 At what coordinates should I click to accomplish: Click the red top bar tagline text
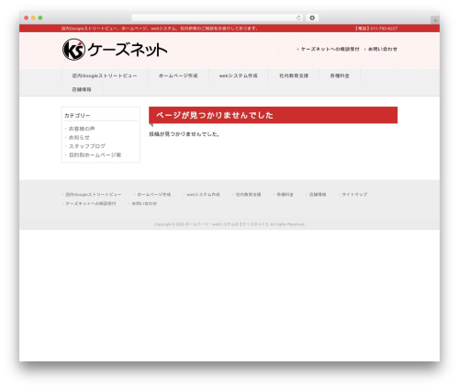tap(160, 29)
